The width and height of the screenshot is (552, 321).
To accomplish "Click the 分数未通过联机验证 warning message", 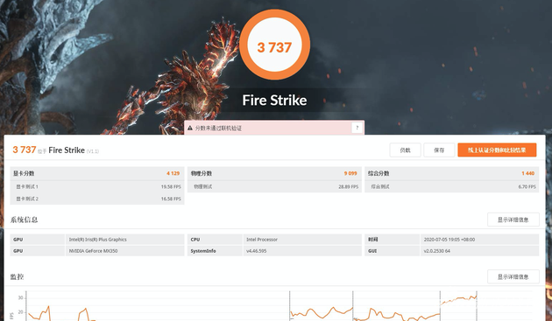I will 219,129.
